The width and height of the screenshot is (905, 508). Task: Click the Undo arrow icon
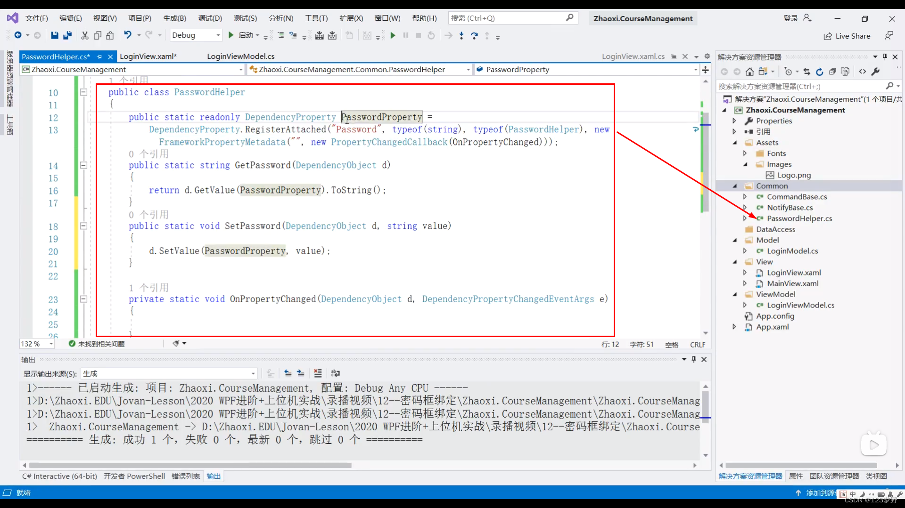point(127,35)
